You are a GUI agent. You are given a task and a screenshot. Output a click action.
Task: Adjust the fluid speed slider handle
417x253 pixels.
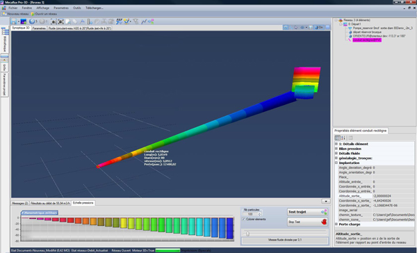tap(247, 234)
